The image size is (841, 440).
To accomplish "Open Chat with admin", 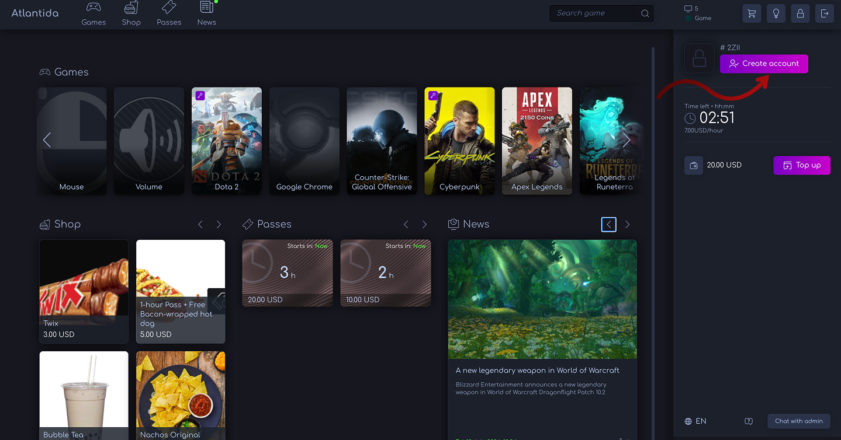I will (799, 421).
